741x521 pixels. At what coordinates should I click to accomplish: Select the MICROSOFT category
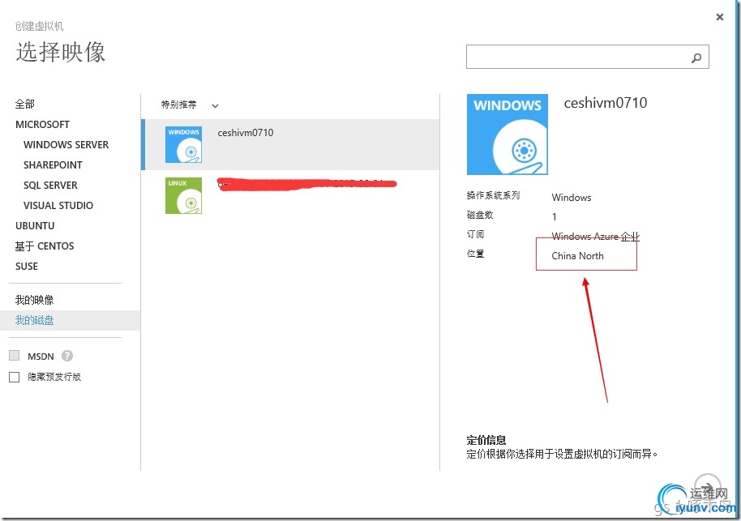click(x=42, y=124)
